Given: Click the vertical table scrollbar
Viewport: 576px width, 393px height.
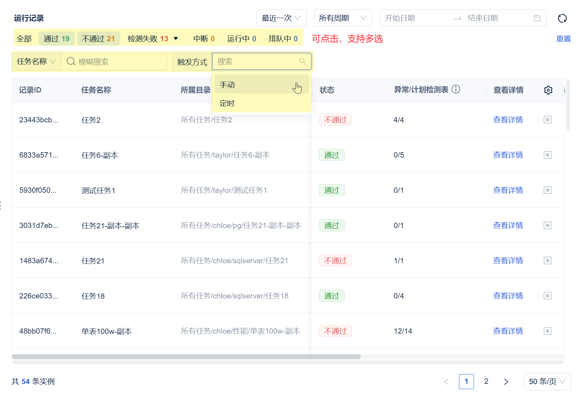Looking at the screenshot, I should 568,105.
